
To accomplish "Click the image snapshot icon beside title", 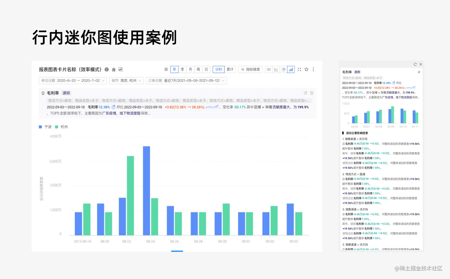I will coord(121,69).
